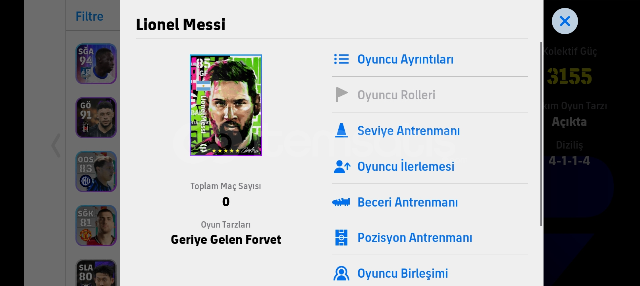Image resolution: width=640 pixels, height=286 pixels.
Task: Select the SĞA 94 player card
Action: coord(96,64)
